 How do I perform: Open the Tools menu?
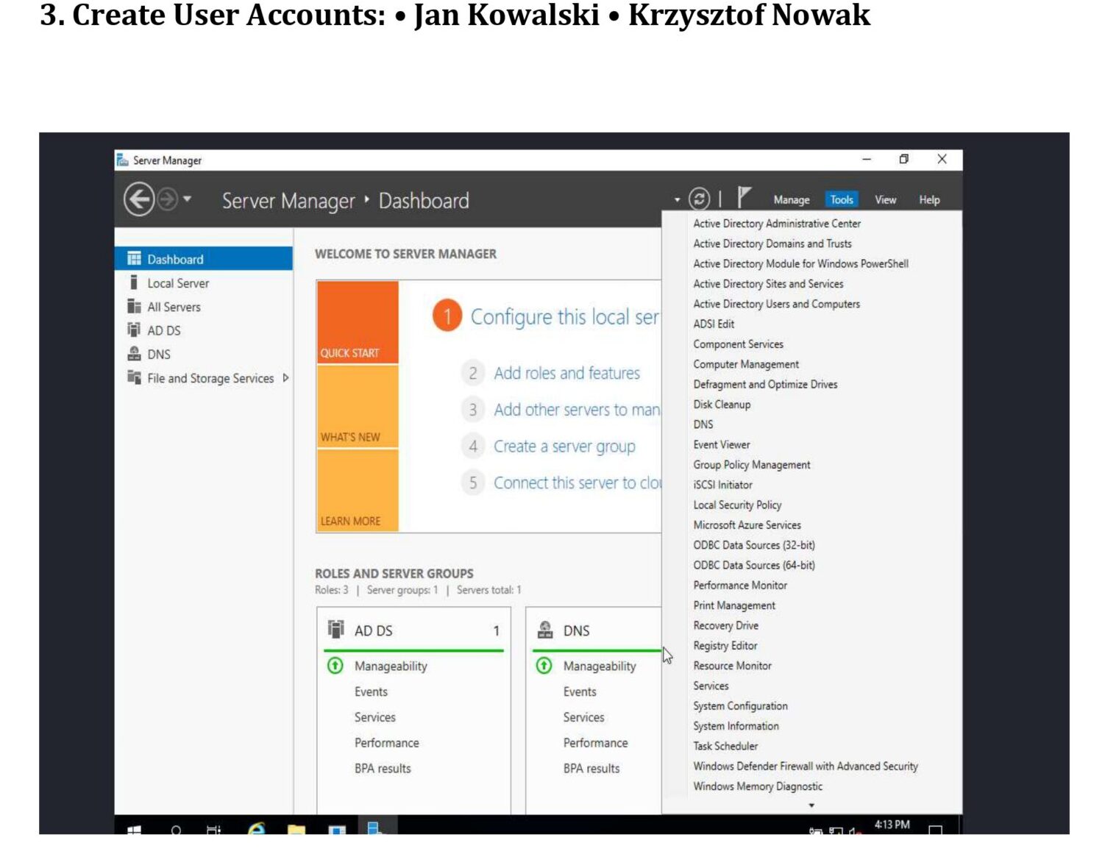[842, 200]
